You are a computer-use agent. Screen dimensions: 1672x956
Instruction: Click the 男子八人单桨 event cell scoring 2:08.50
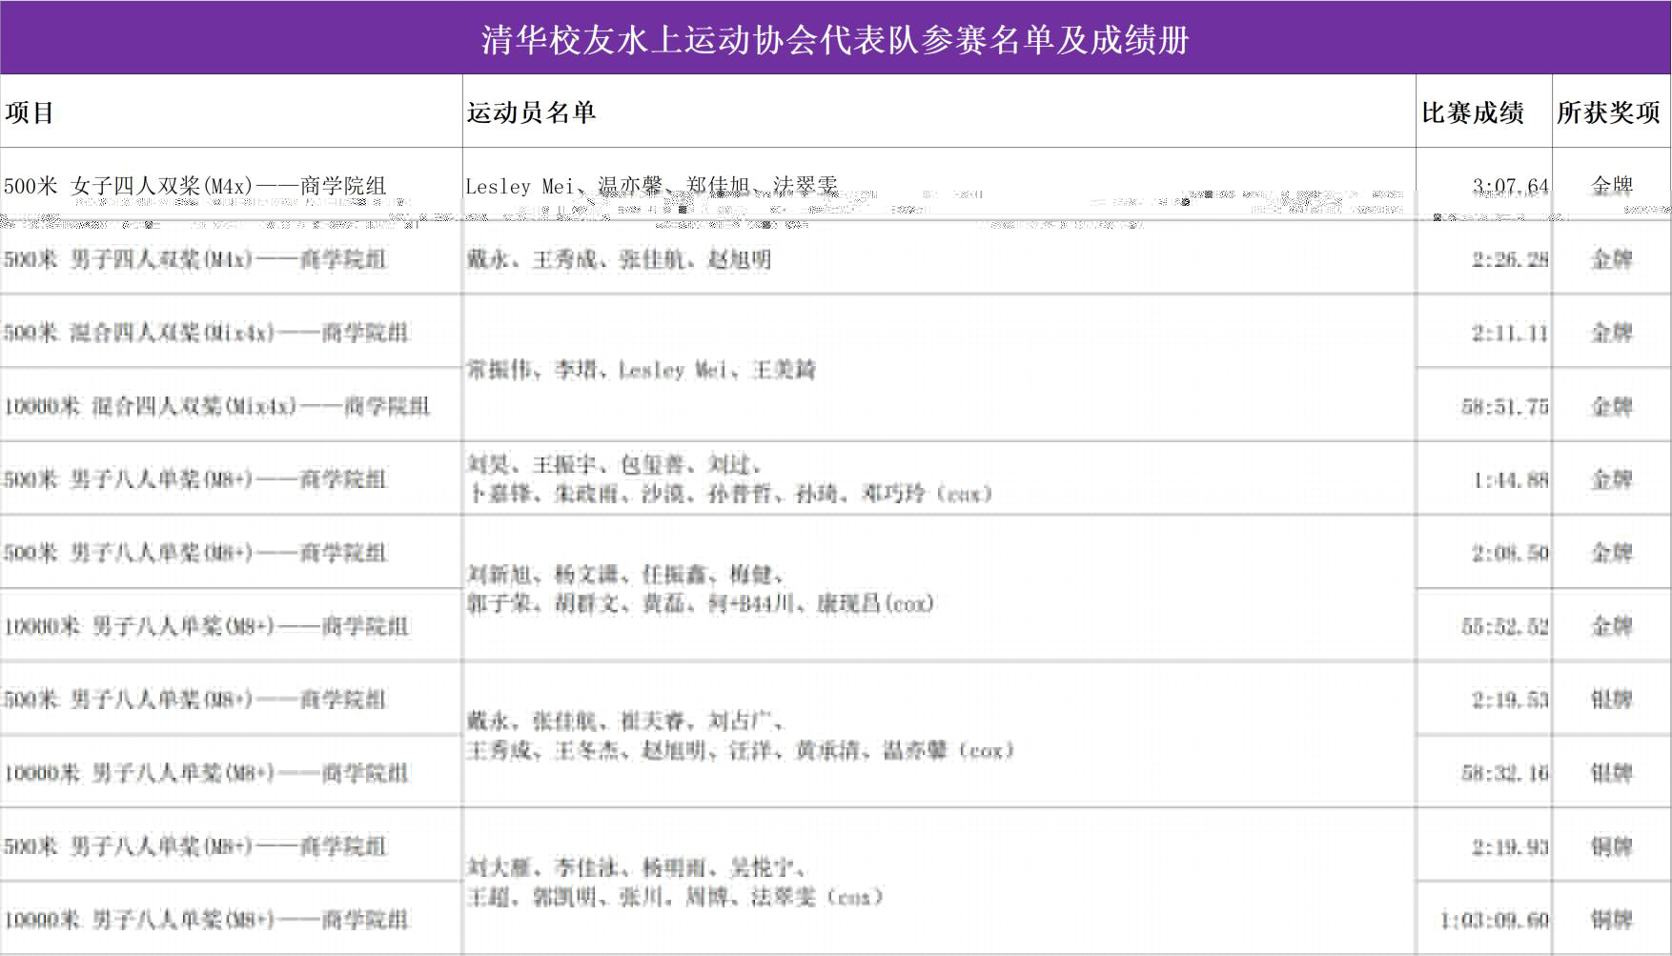232,552
